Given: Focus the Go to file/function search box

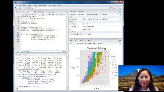Looking at the screenshot, I should (x=43, y=8).
